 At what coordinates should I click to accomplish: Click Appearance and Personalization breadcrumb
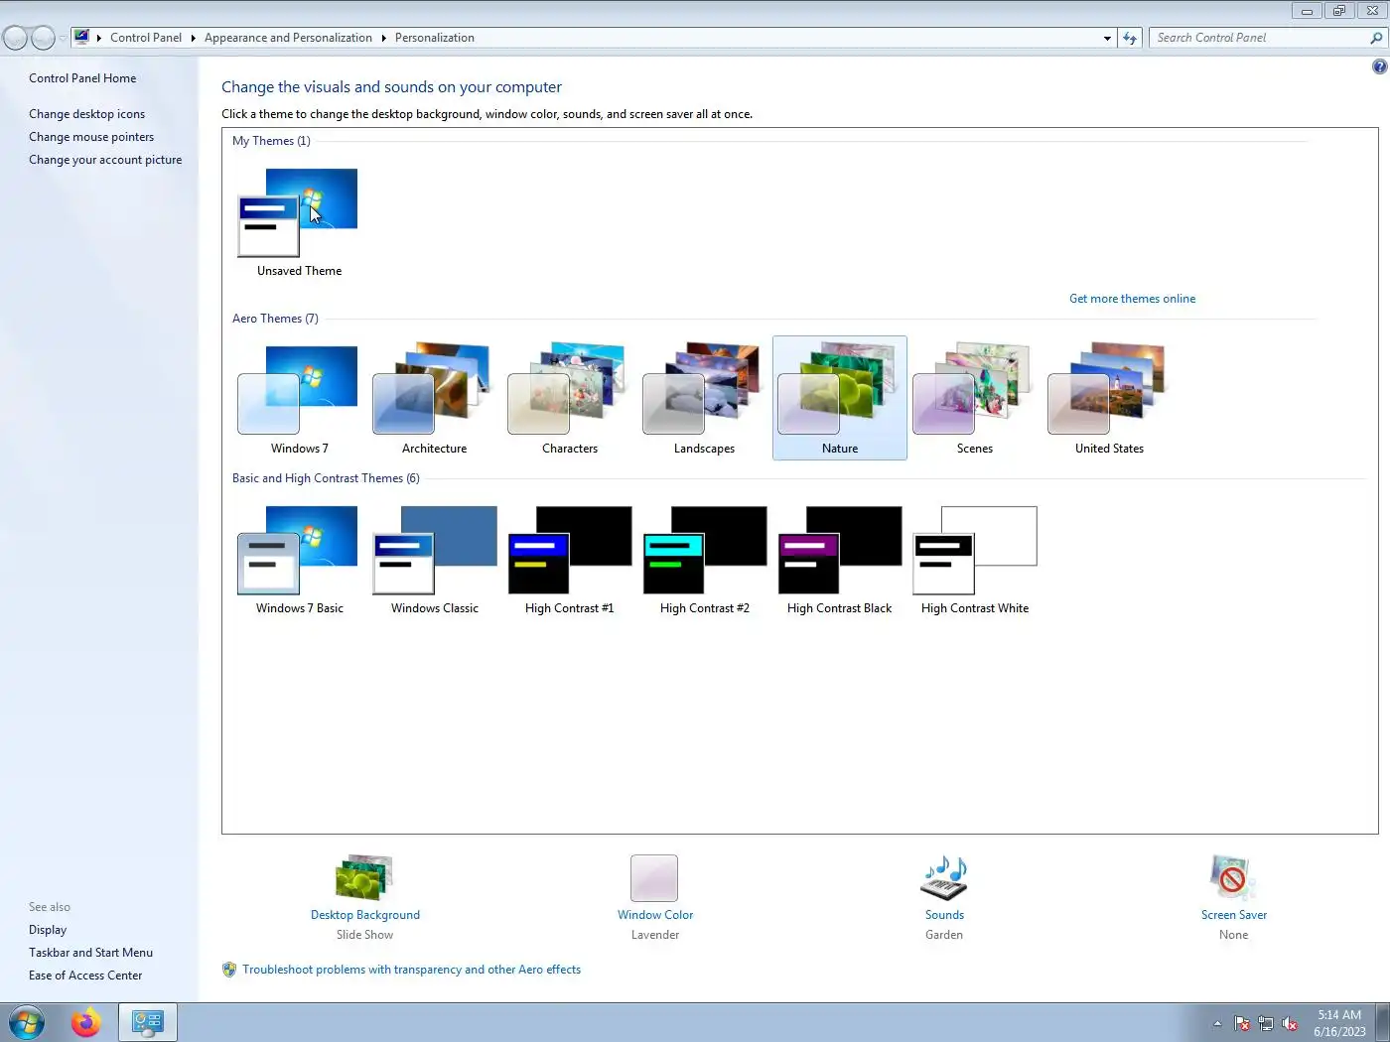(x=288, y=38)
